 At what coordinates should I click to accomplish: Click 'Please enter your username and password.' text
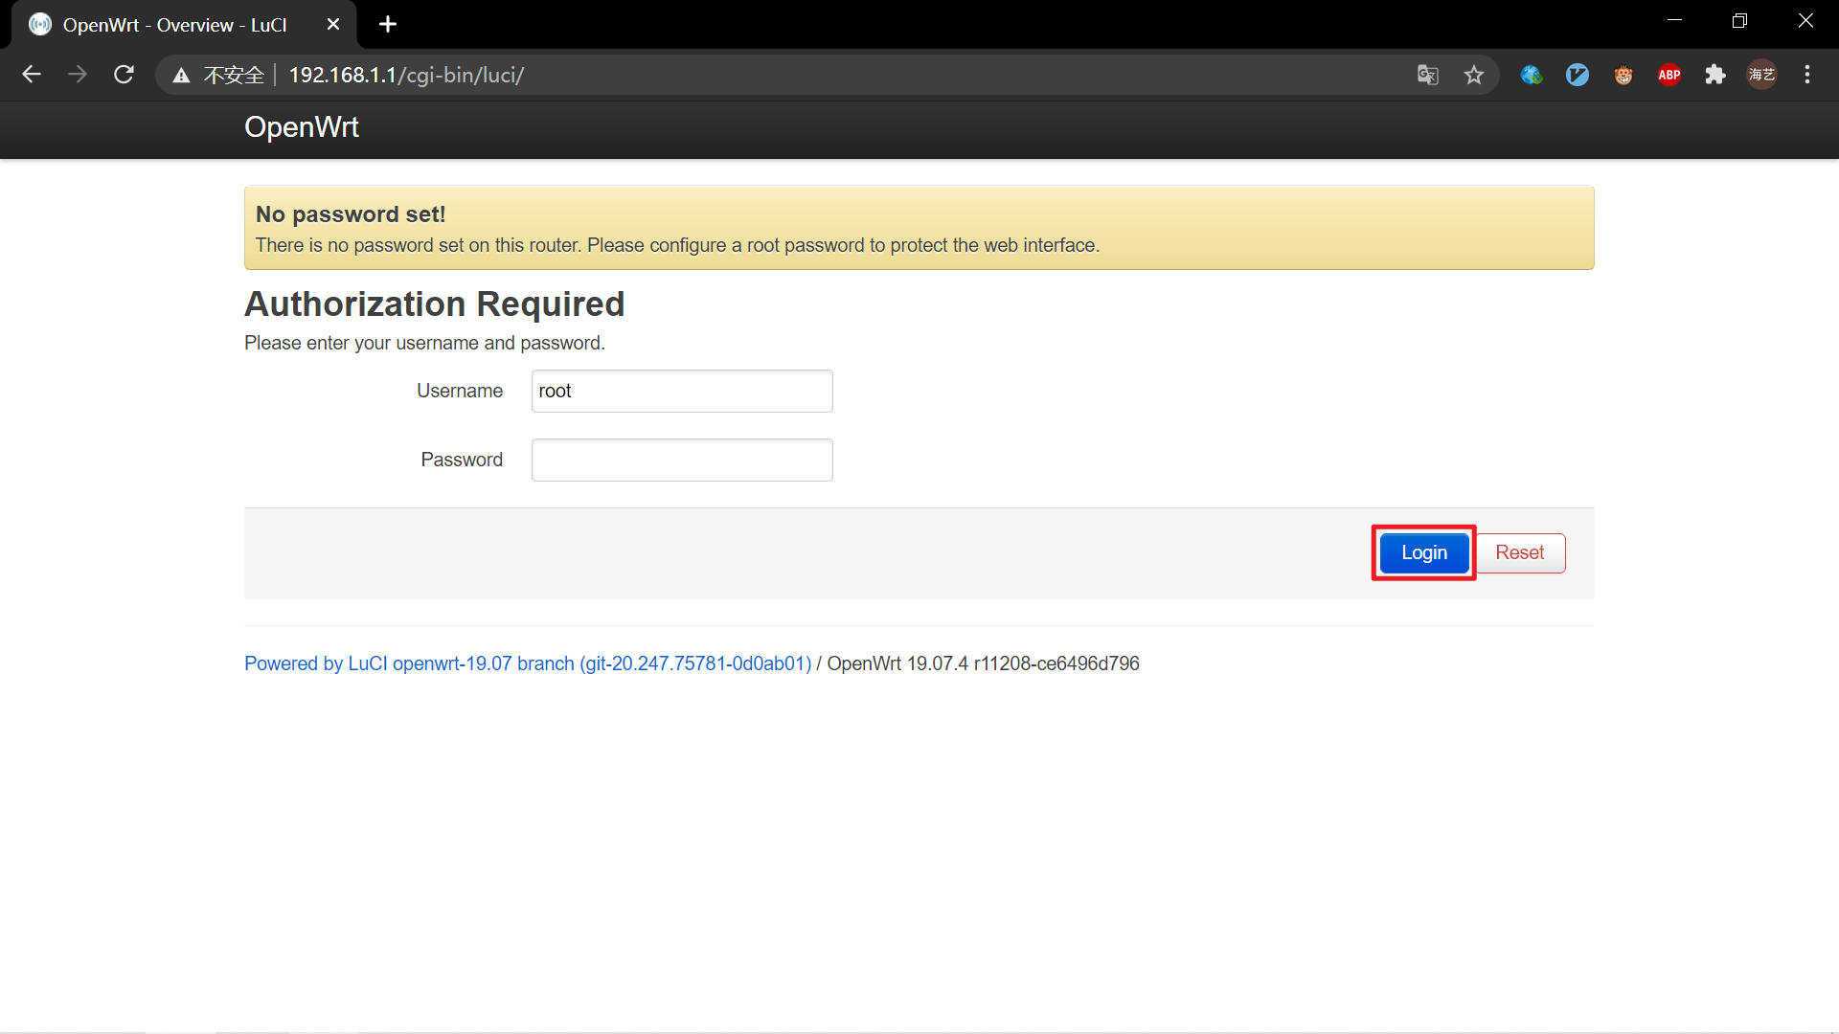(x=424, y=343)
